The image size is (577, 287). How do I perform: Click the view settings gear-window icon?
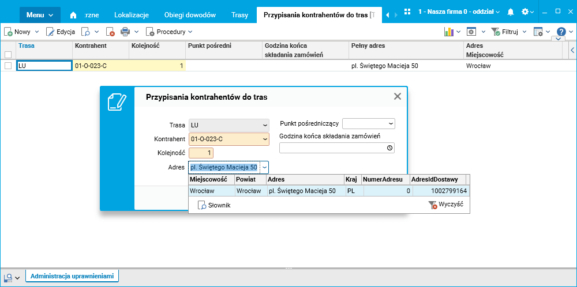(x=471, y=32)
